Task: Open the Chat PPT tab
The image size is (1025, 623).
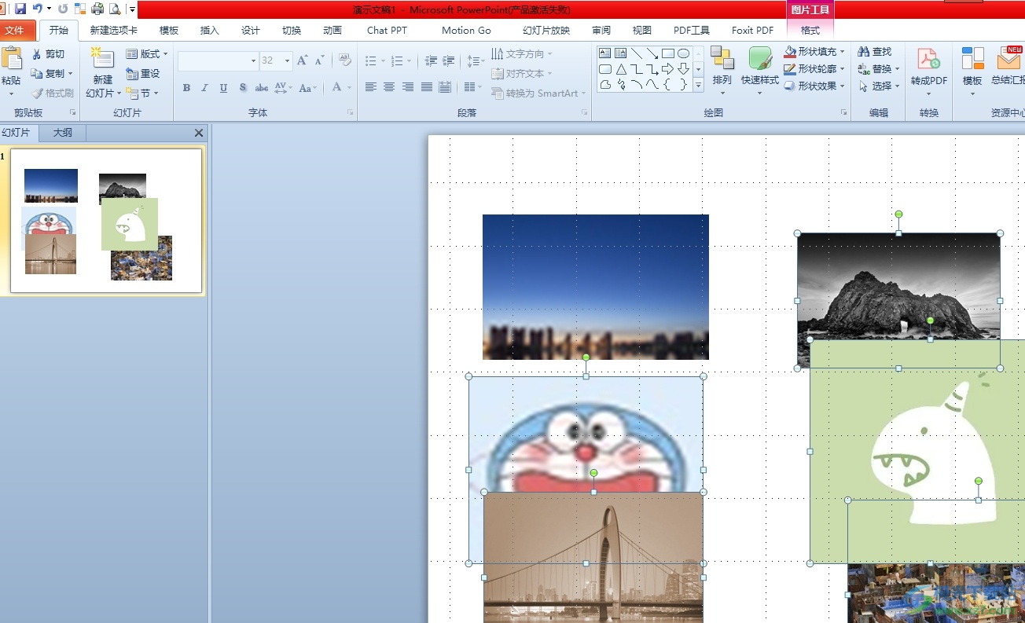Action: 388,31
